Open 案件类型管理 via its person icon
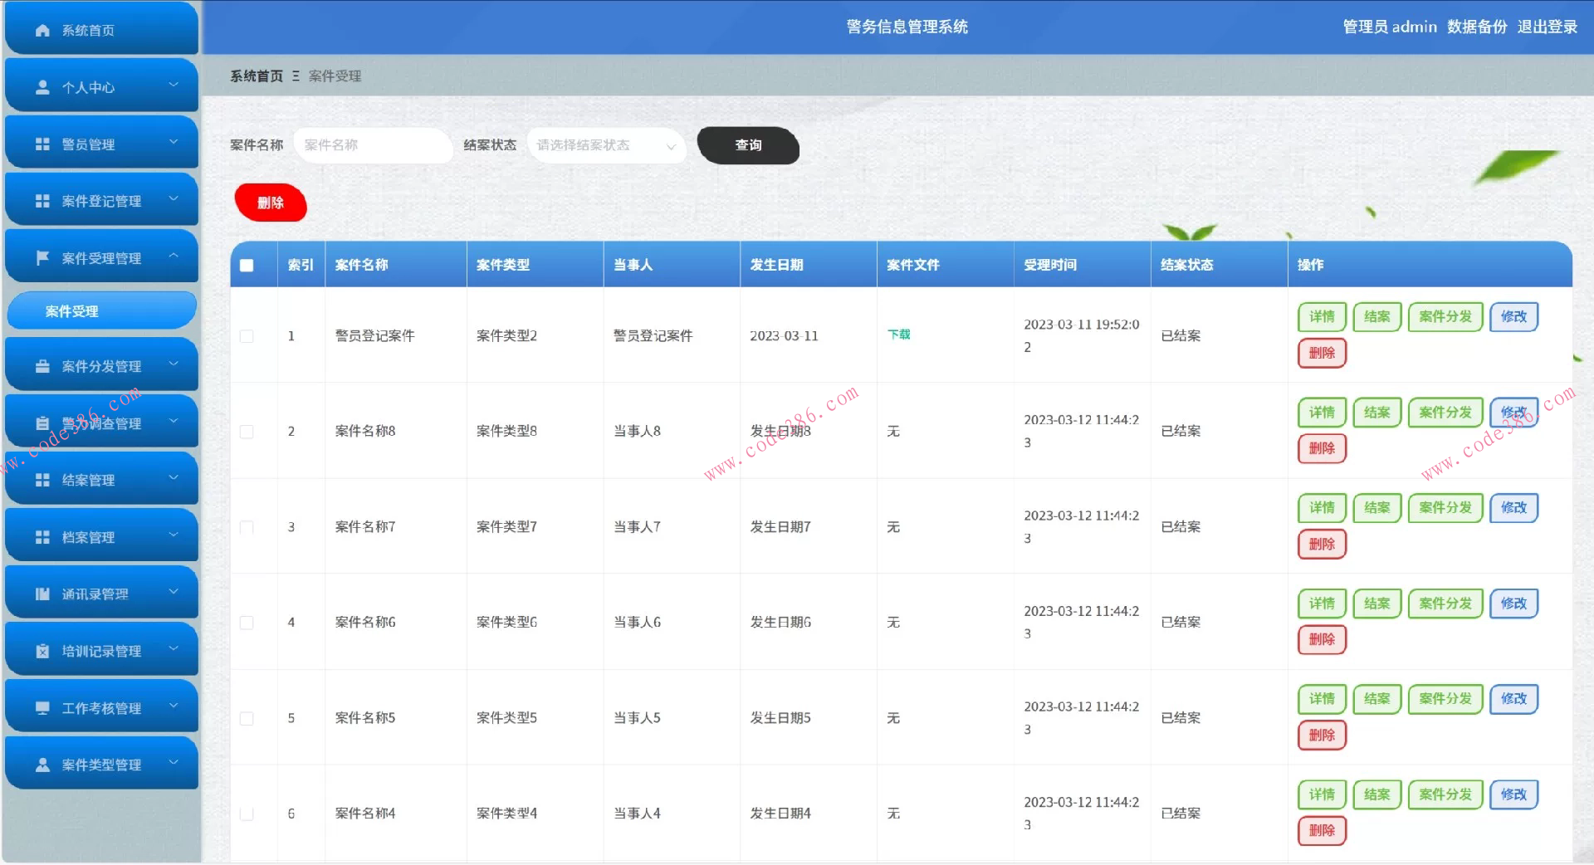 [42, 764]
